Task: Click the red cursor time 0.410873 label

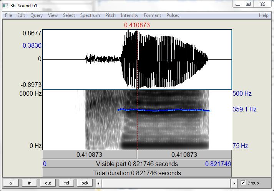Action: (137, 25)
